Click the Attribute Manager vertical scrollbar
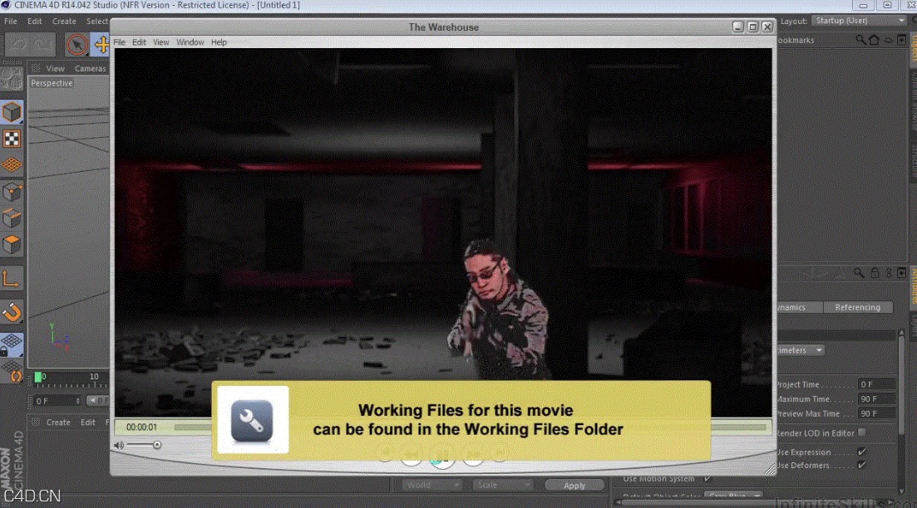Screen dimensions: 917x508 901,411
